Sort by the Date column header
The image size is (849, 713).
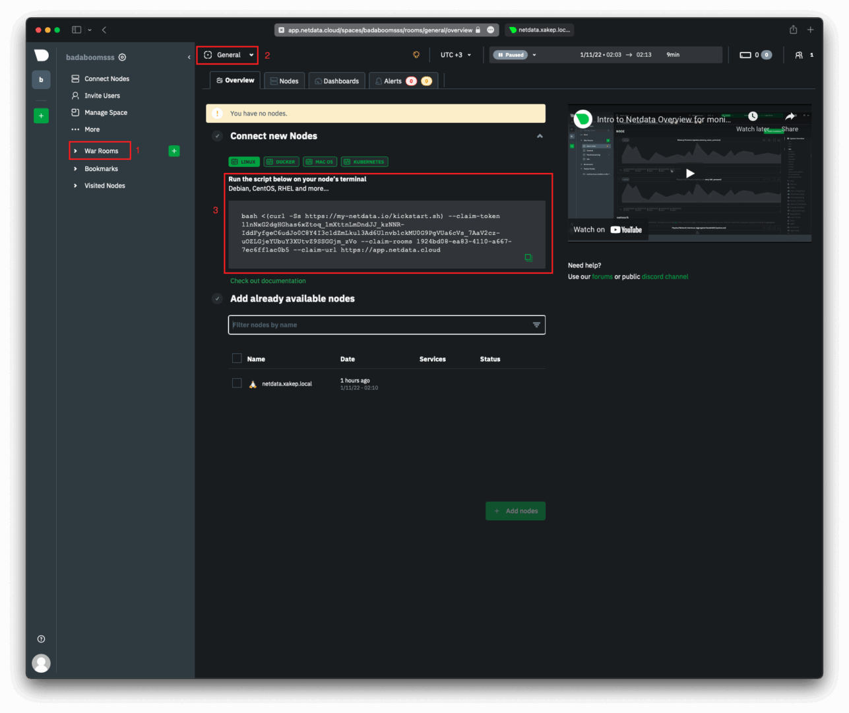coord(348,359)
